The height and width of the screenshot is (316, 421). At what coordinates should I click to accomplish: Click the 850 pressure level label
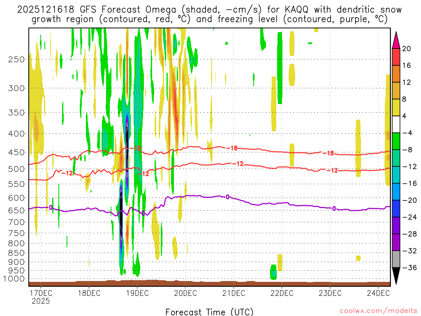pos(16,253)
